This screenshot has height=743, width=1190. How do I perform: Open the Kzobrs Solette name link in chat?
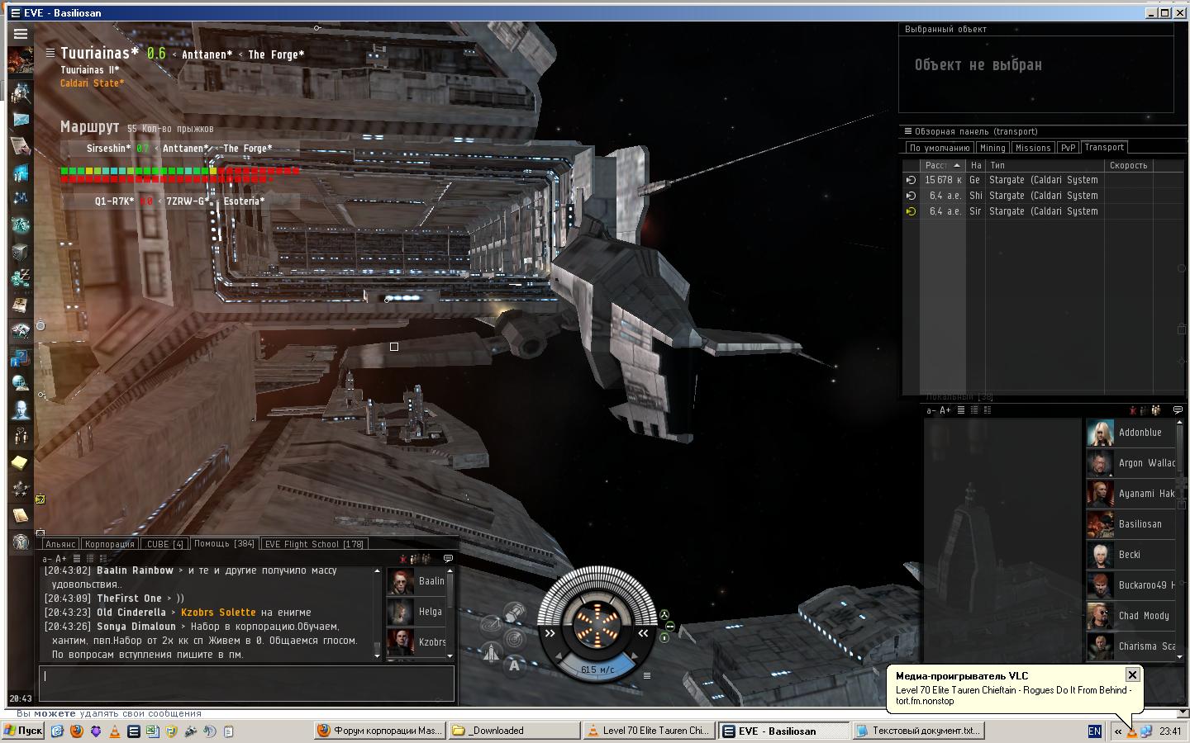coord(218,613)
